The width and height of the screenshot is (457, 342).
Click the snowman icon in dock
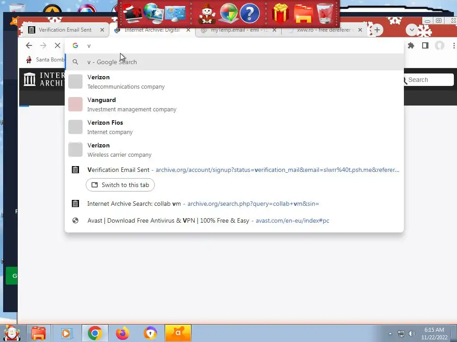(x=207, y=13)
